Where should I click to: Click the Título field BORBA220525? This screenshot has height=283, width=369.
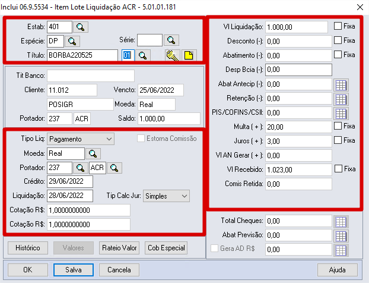pyautogui.click(x=82, y=55)
